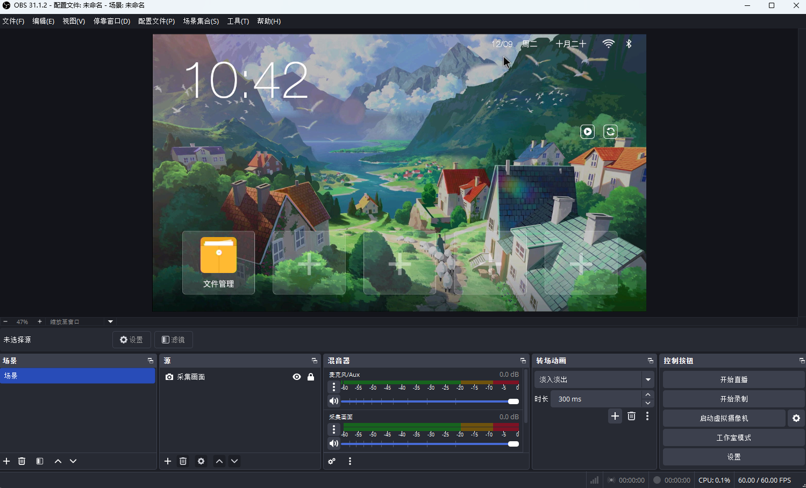This screenshot has height=488, width=806.
Task: Open scene grid mode icon in 场景 panel
Action: click(x=39, y=461)
